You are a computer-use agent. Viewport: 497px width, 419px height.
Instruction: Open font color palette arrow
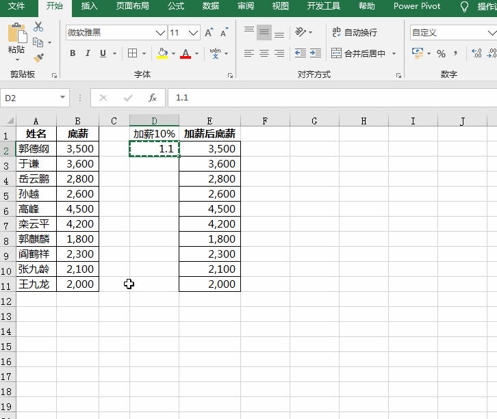pos(197,53)
